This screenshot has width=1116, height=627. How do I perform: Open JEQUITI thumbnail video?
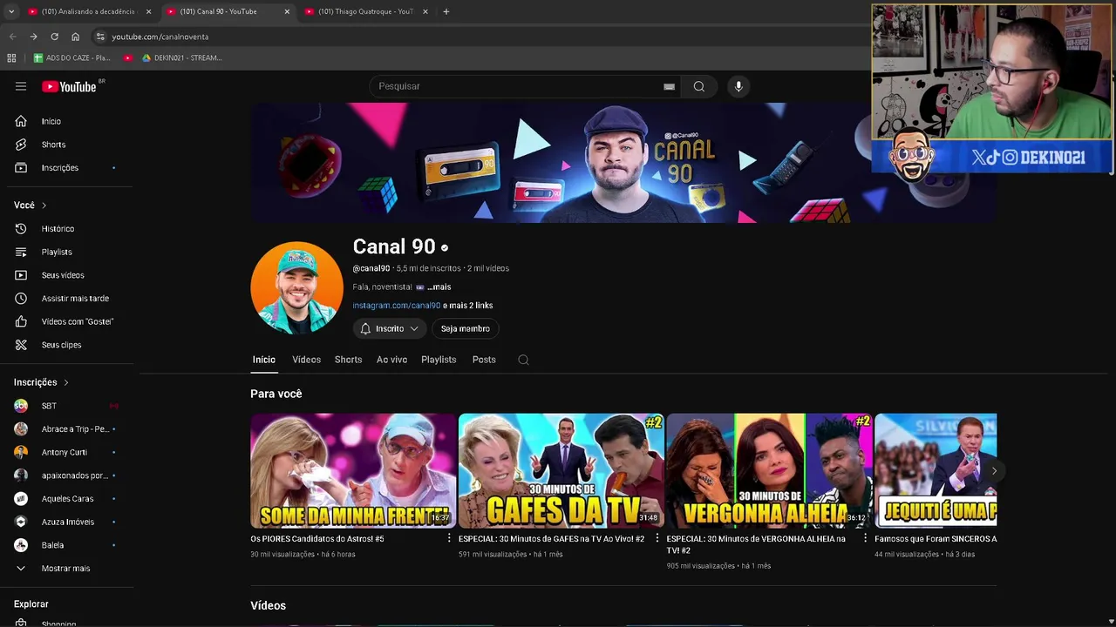(936, 471)
